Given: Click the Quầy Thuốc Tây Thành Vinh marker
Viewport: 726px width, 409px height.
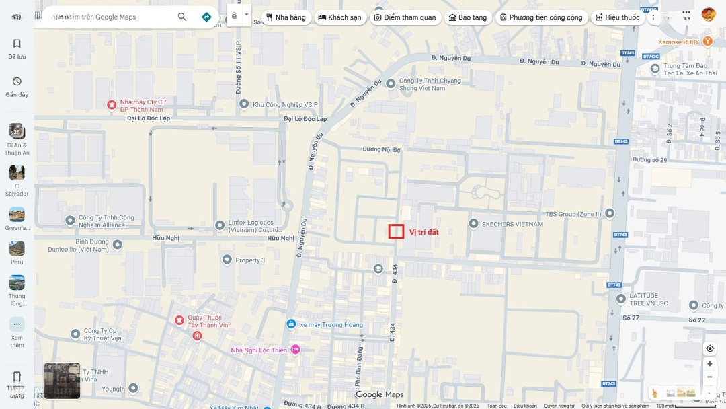Looking at the screenshot, I should click(179, 320).
